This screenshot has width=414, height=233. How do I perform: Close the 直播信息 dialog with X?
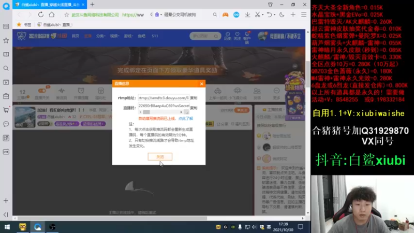point(202,84)
